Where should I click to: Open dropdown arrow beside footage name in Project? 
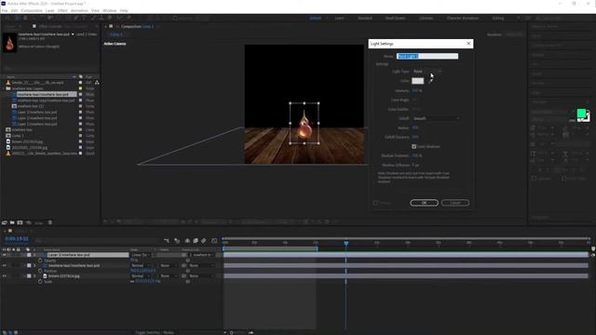pyautogui.click(x=73, y=34)
